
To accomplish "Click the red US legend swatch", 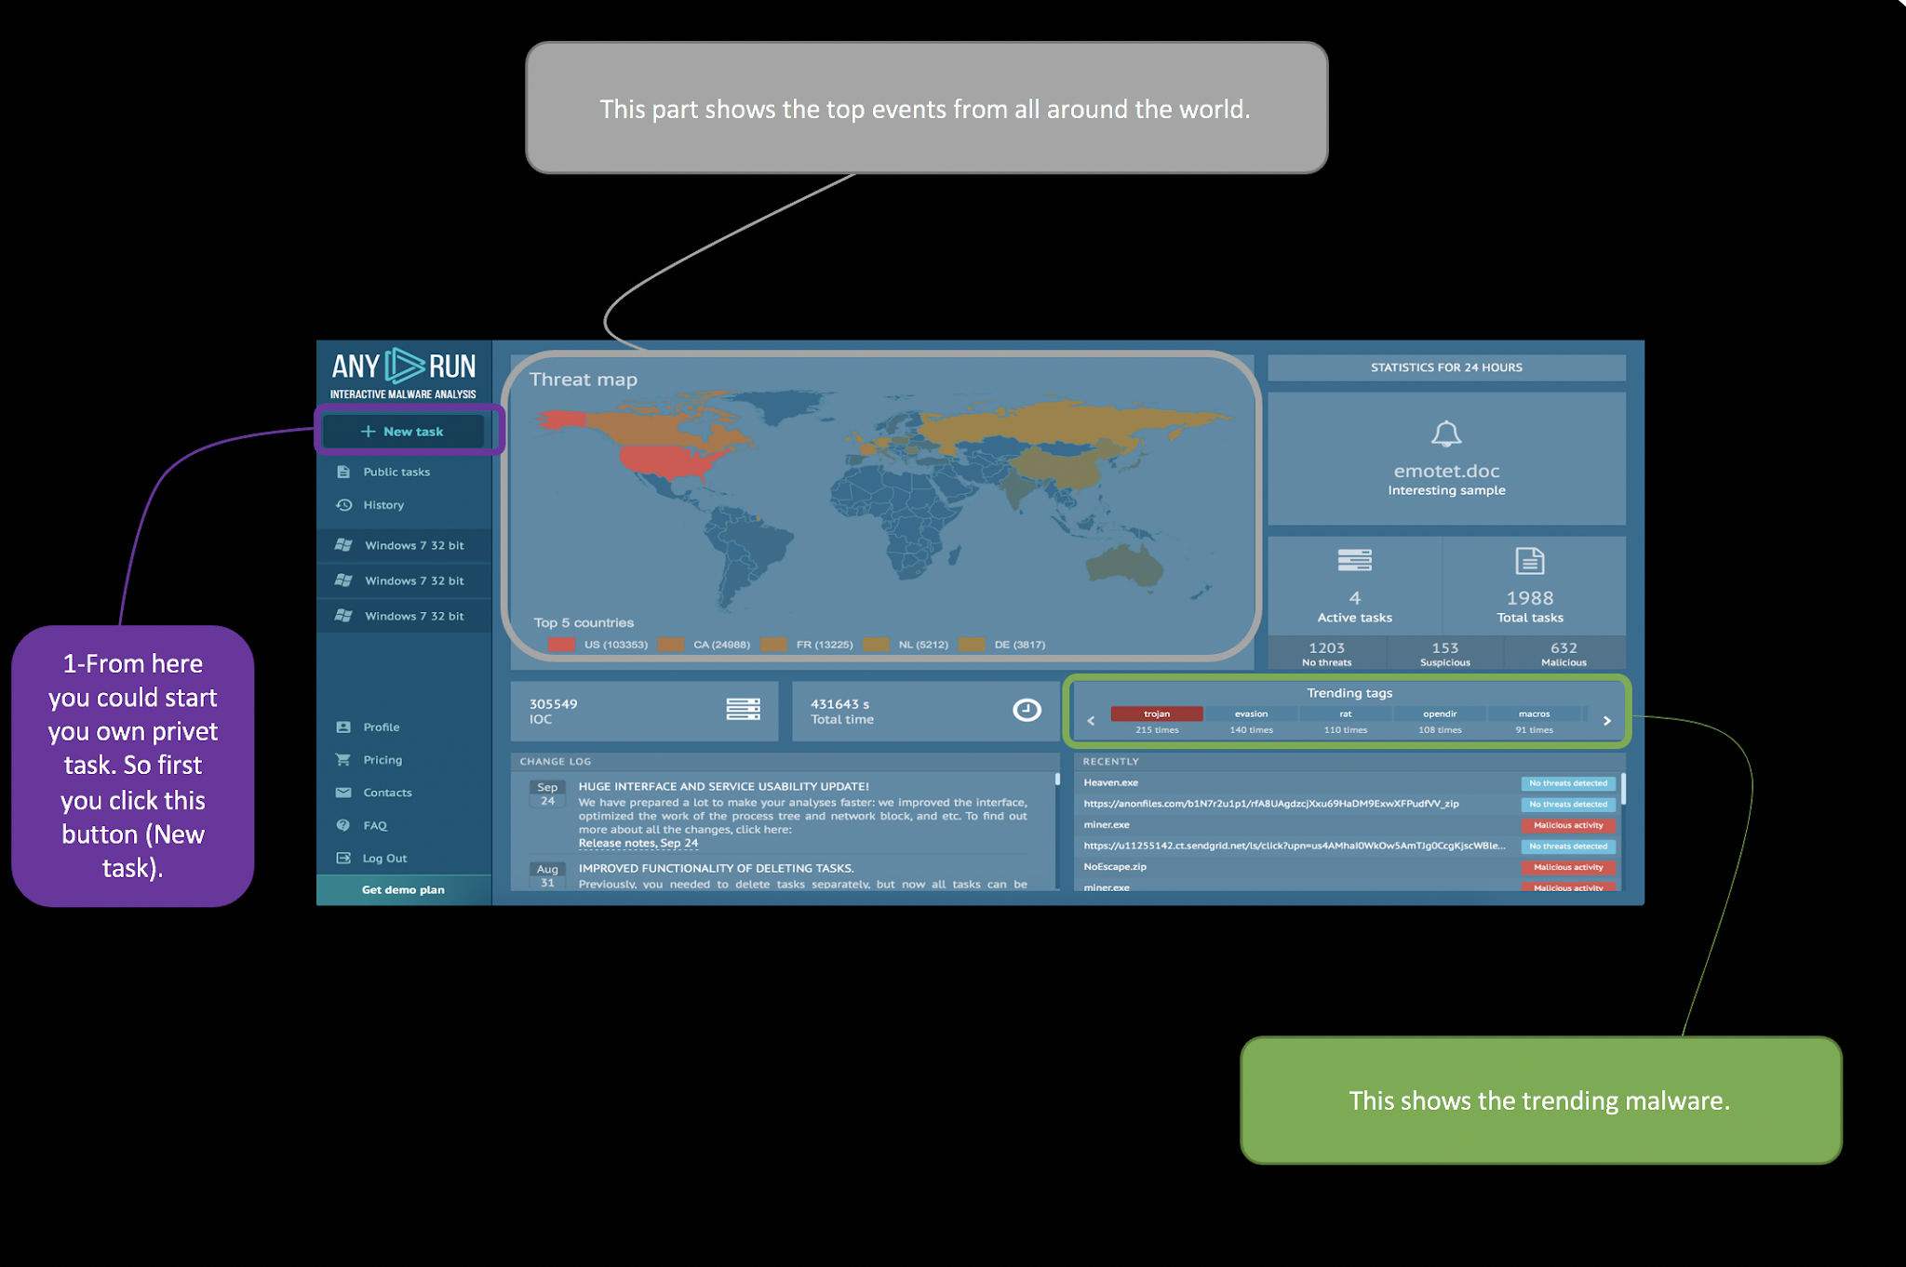I will pos(561,645).
